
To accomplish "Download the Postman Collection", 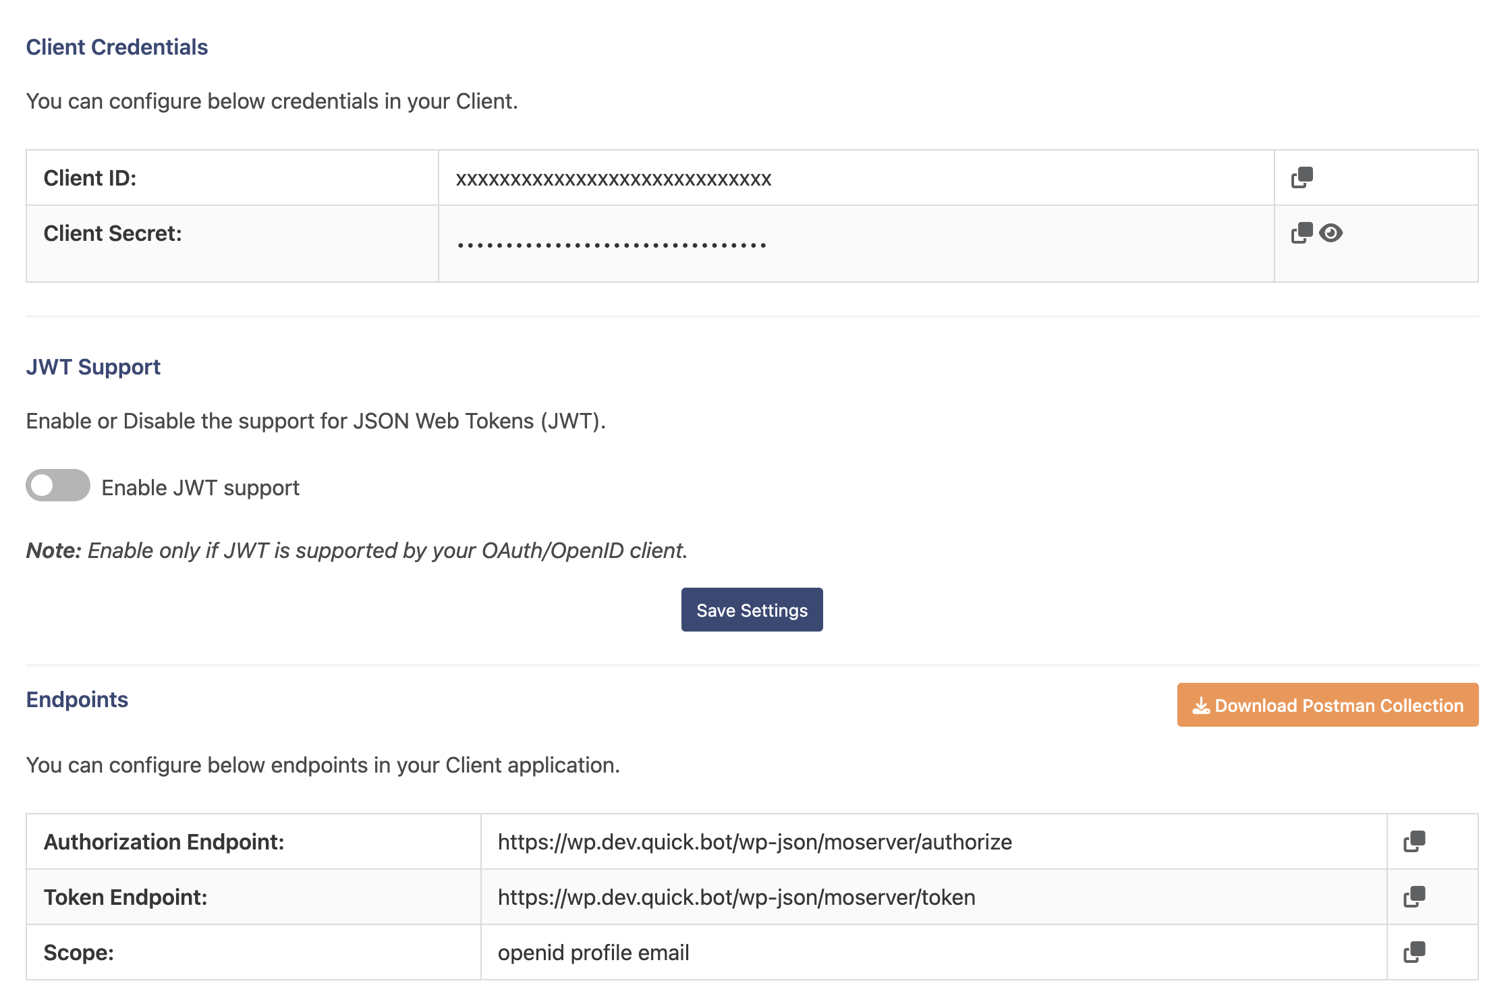I will click(x=1327, y=705).
